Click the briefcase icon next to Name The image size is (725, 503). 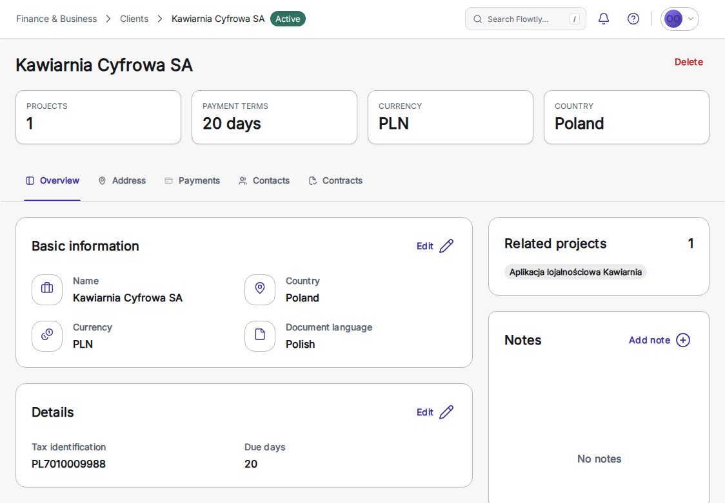click(x=47, y=290)
